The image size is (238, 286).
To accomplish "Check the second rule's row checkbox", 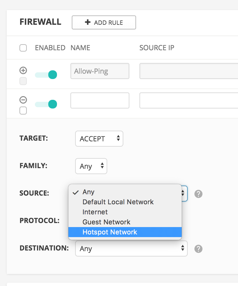I will (x=23, y=111).
